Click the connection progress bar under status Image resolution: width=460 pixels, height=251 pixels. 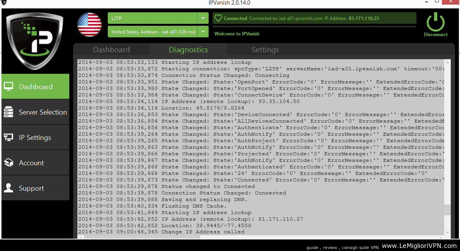click(x=314, y=27)
